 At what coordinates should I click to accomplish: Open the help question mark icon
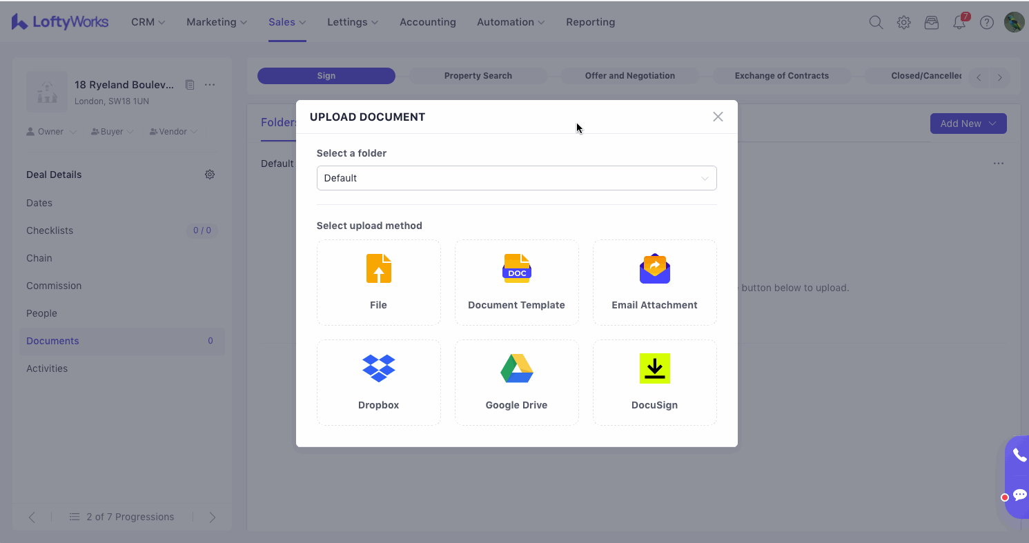(987, 23)
